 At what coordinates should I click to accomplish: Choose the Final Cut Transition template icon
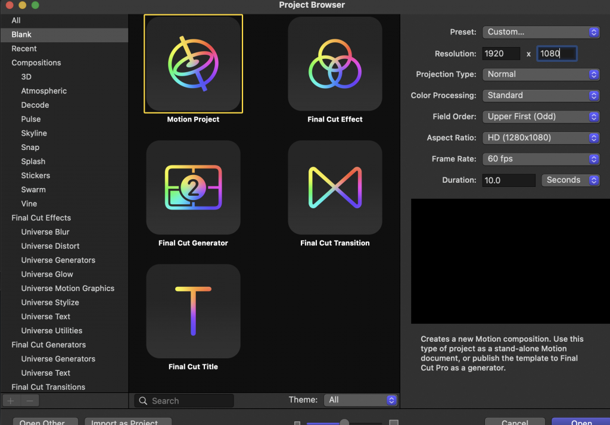335,187
